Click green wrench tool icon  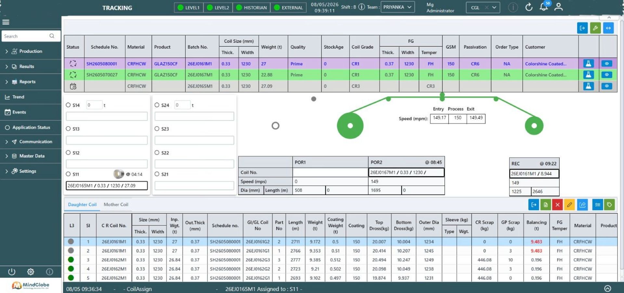coord(595,28)
